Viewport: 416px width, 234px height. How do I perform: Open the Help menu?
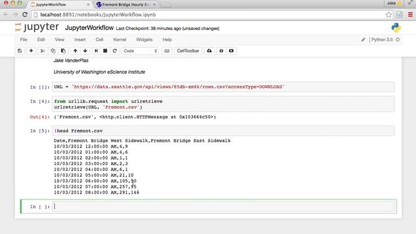(x=167, y=40)
